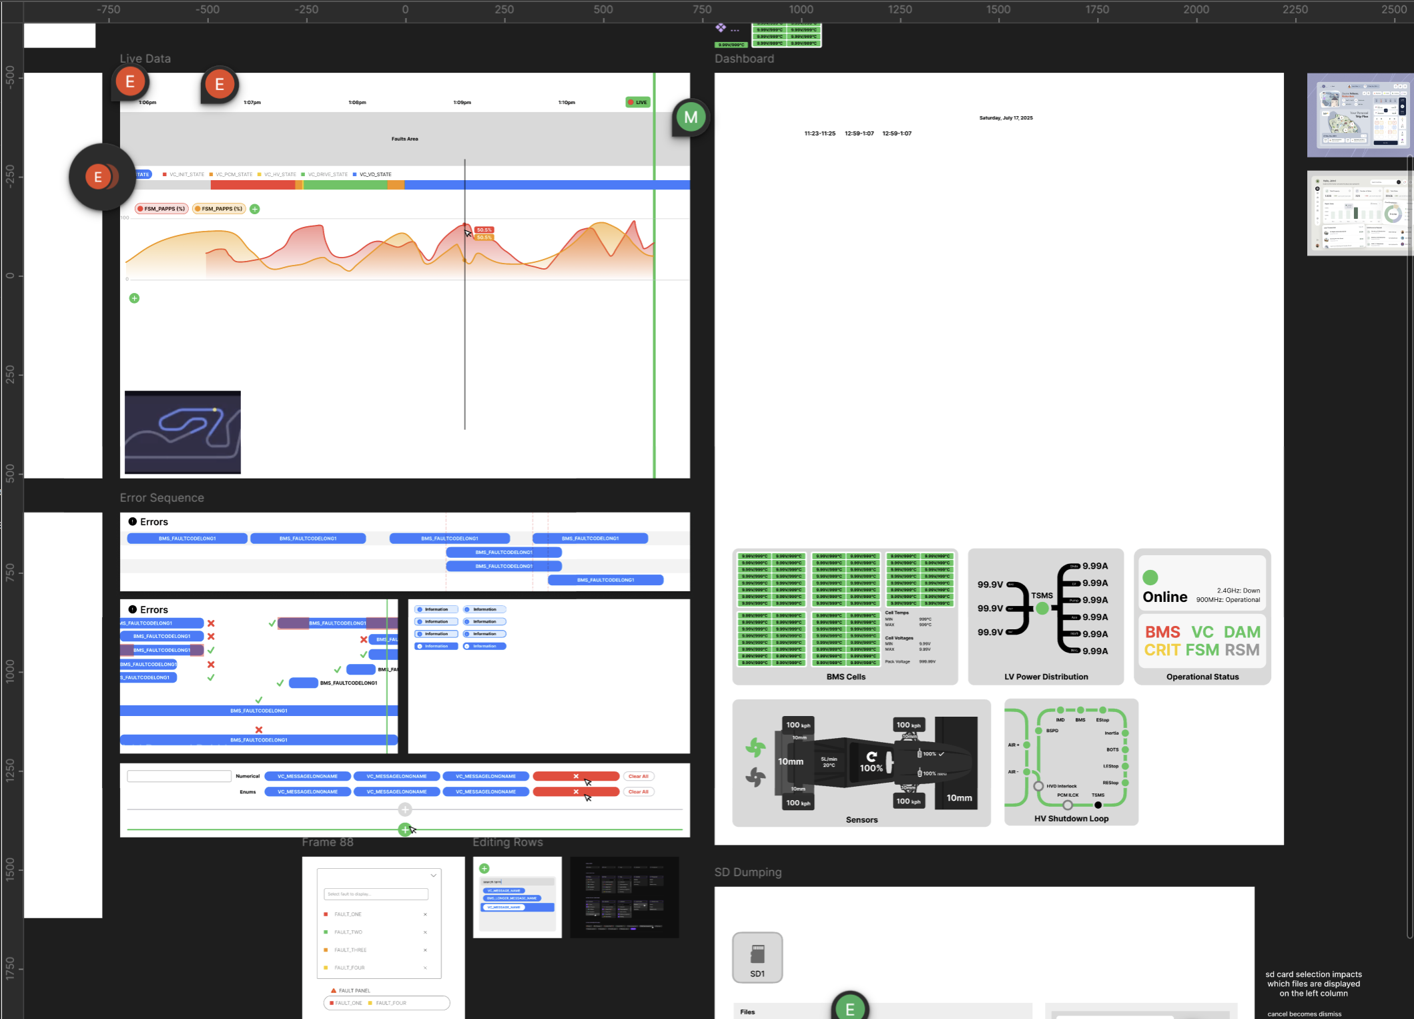Click Clear All on Numerical row
This screenshot has width=1414, height=1019.
(x=638, y=776)
